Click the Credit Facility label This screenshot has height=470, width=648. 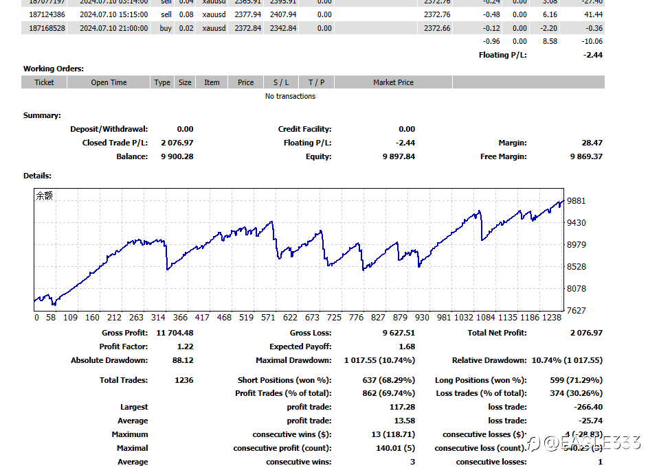(304, 129)
